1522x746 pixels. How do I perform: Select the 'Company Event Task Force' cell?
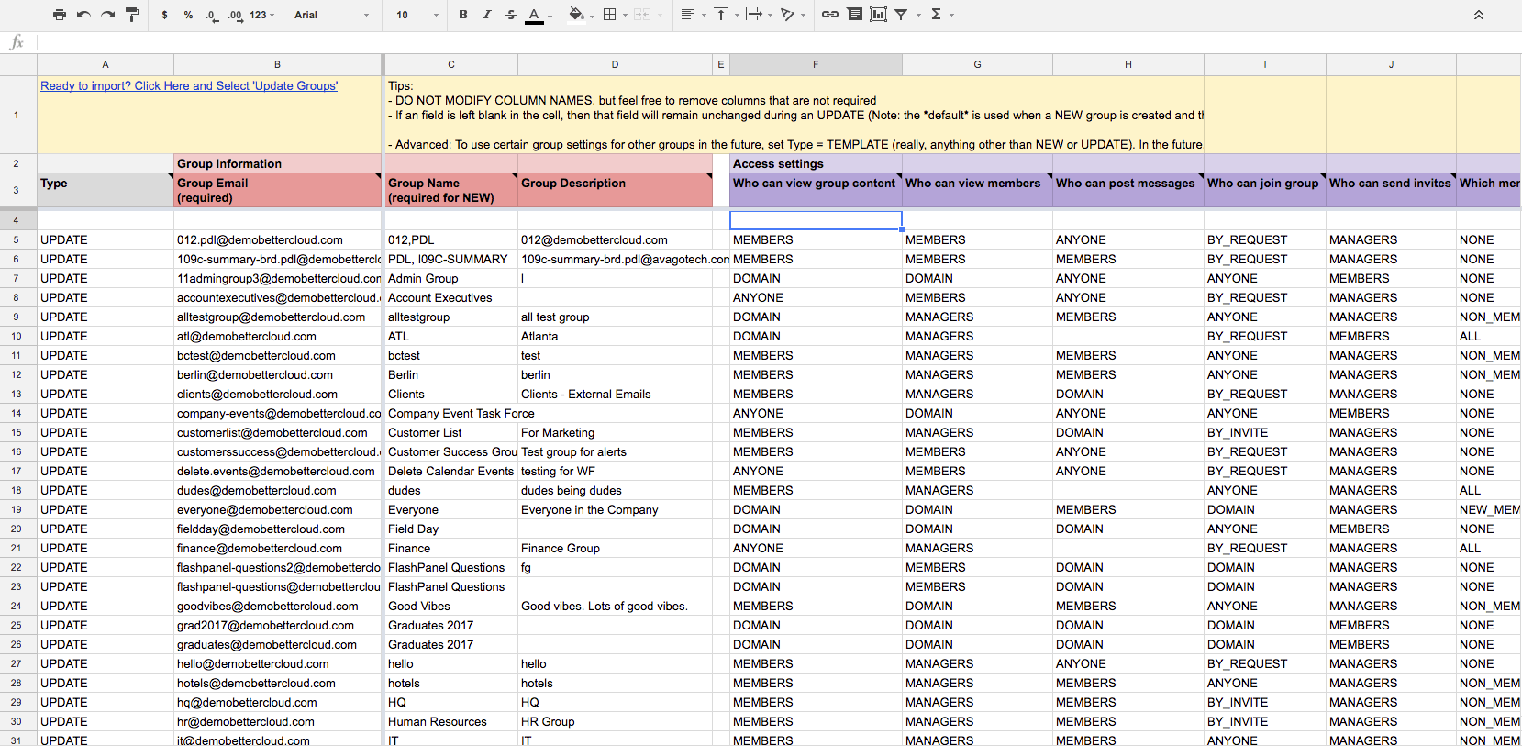450,414
